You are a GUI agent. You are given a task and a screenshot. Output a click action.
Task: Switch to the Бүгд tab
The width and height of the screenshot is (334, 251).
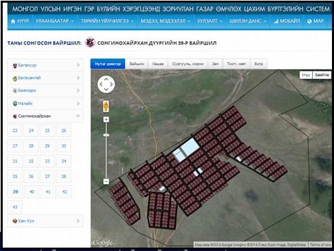(259, 64)
